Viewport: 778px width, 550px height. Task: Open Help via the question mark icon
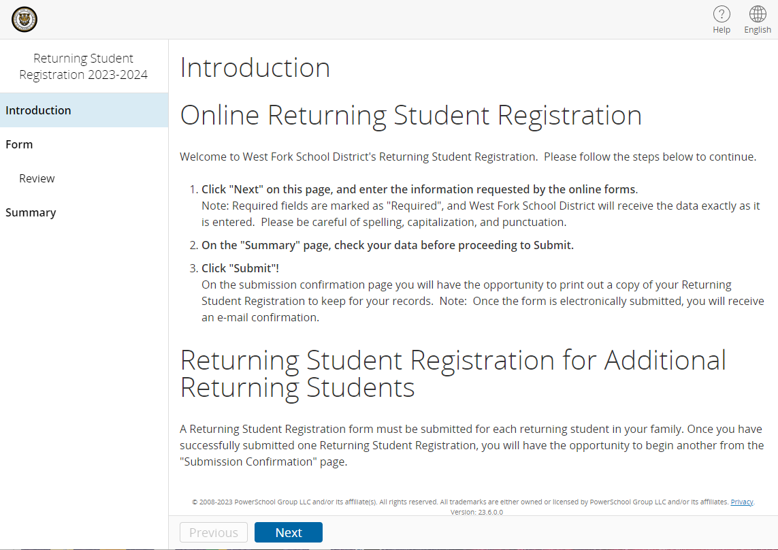pos(722,14)
